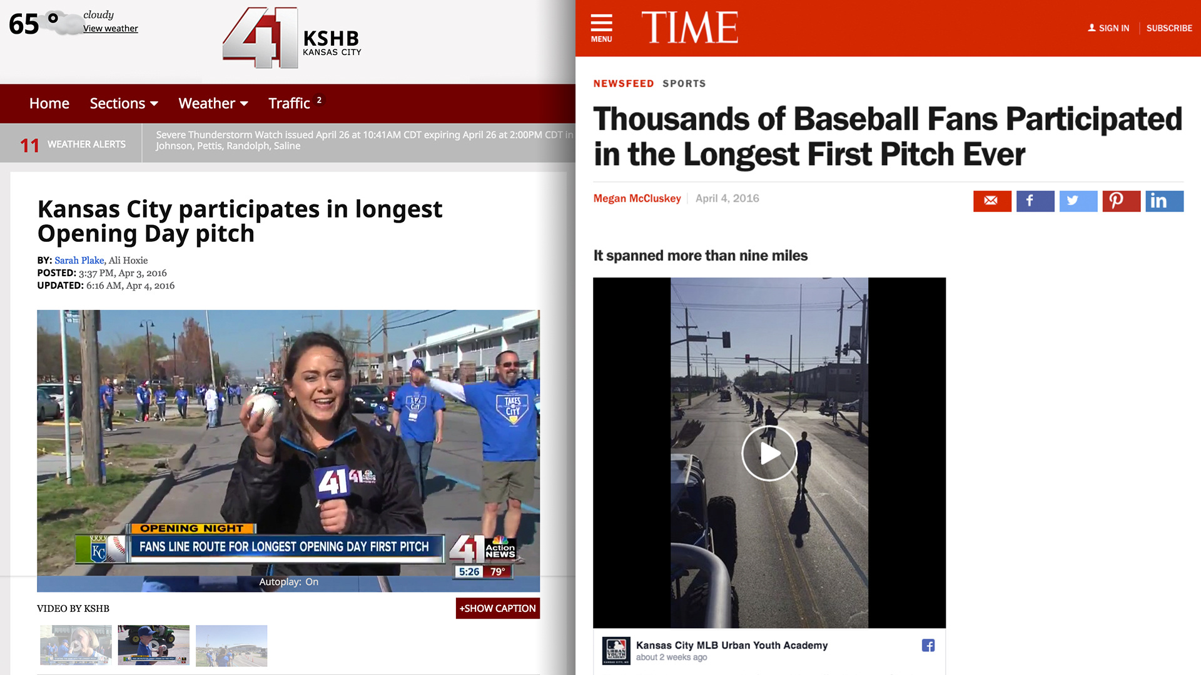Click the +SHOW CAPTION button
Screen dimensions: 1201x675
coord(498,609)
